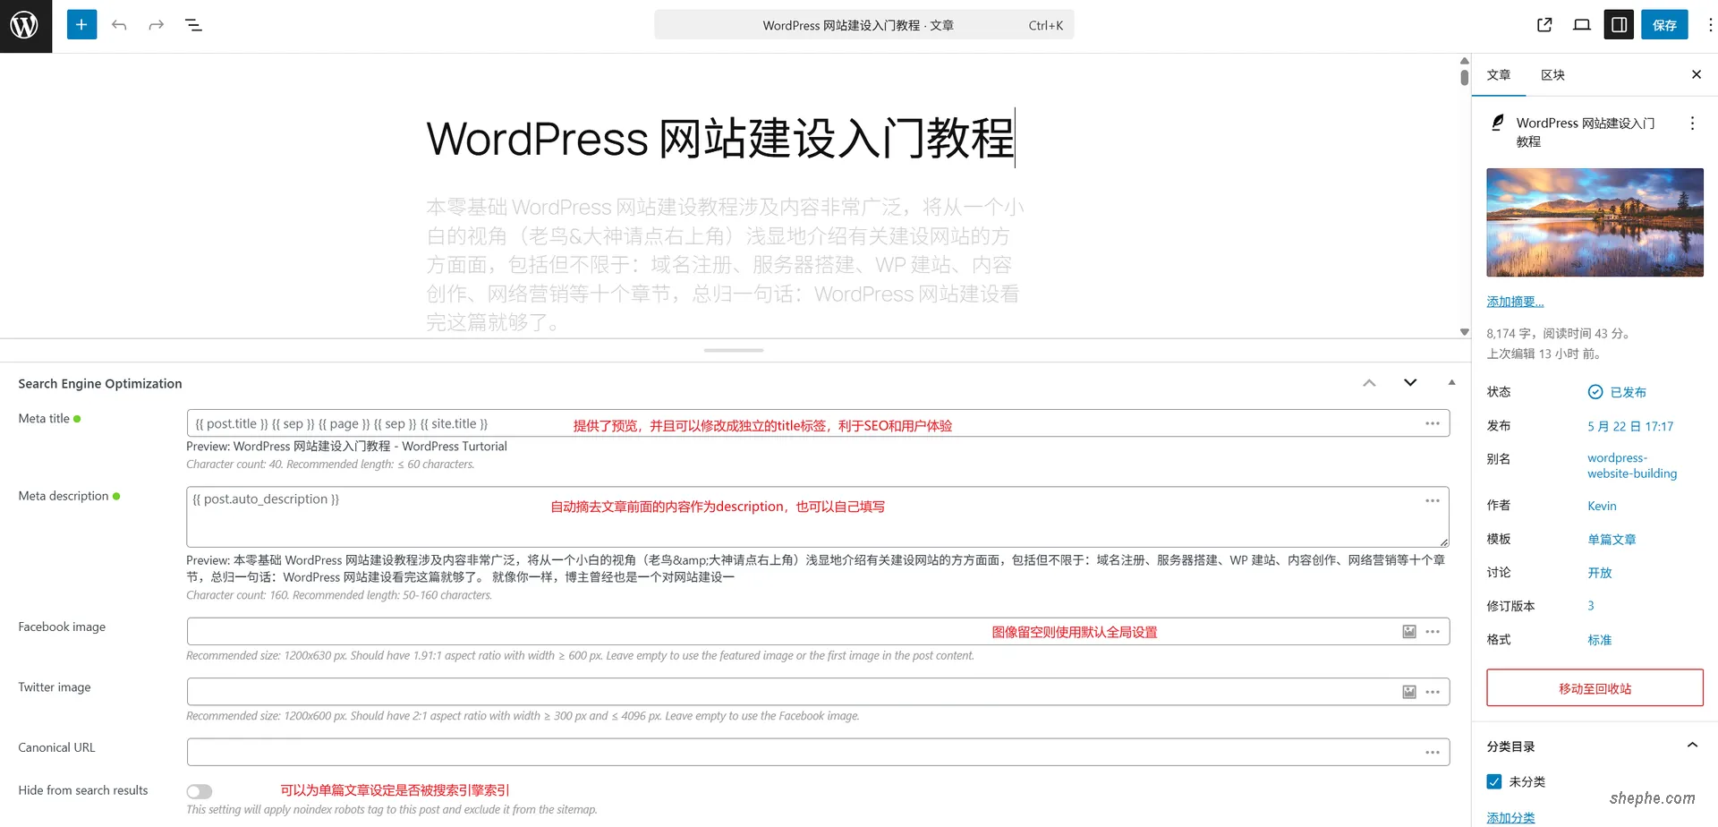The image size is (1718, 827).
Task: Open the document overview list
Action: pyautogui.click(x=193, y=24)
